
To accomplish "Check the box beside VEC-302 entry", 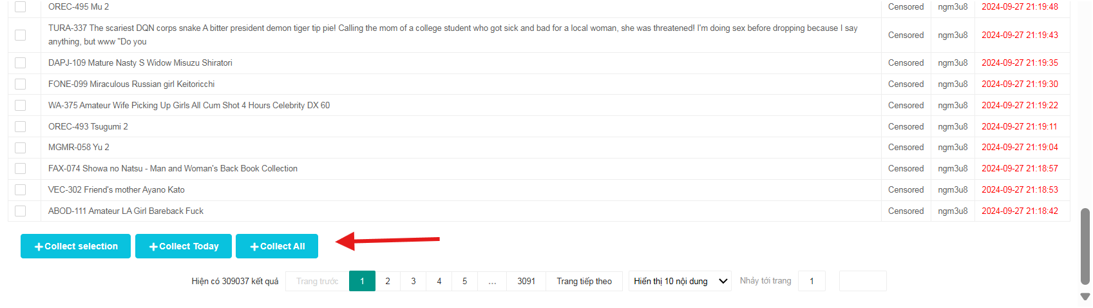I will pyautogui.click(x=21, y=190).
